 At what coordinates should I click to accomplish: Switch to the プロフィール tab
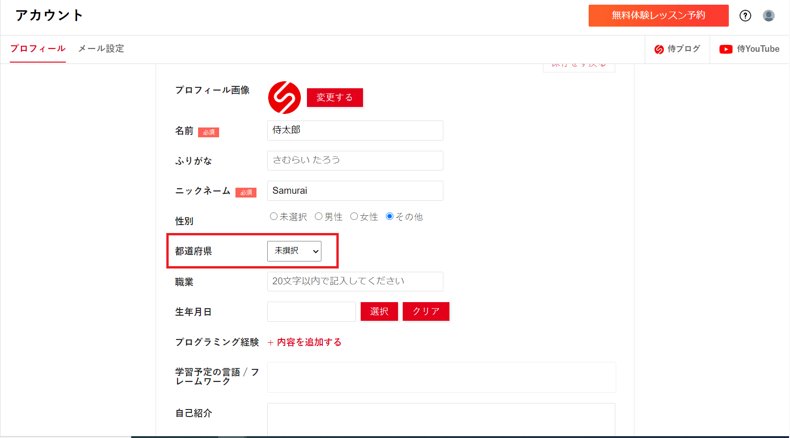point(38,49)
